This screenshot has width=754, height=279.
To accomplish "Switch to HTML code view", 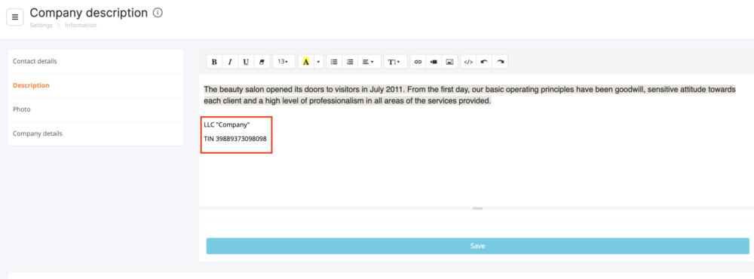I will 468,62.
